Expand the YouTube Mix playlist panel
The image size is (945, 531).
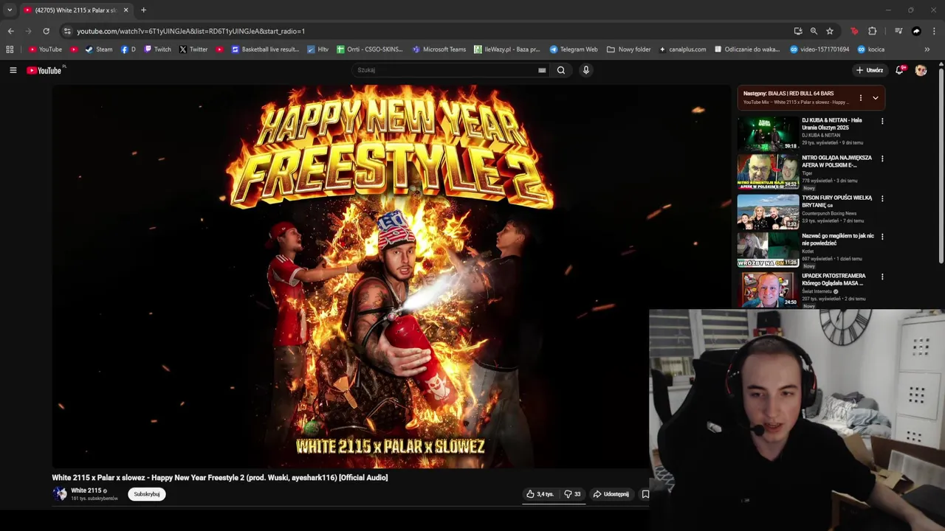tap(876, 97)
